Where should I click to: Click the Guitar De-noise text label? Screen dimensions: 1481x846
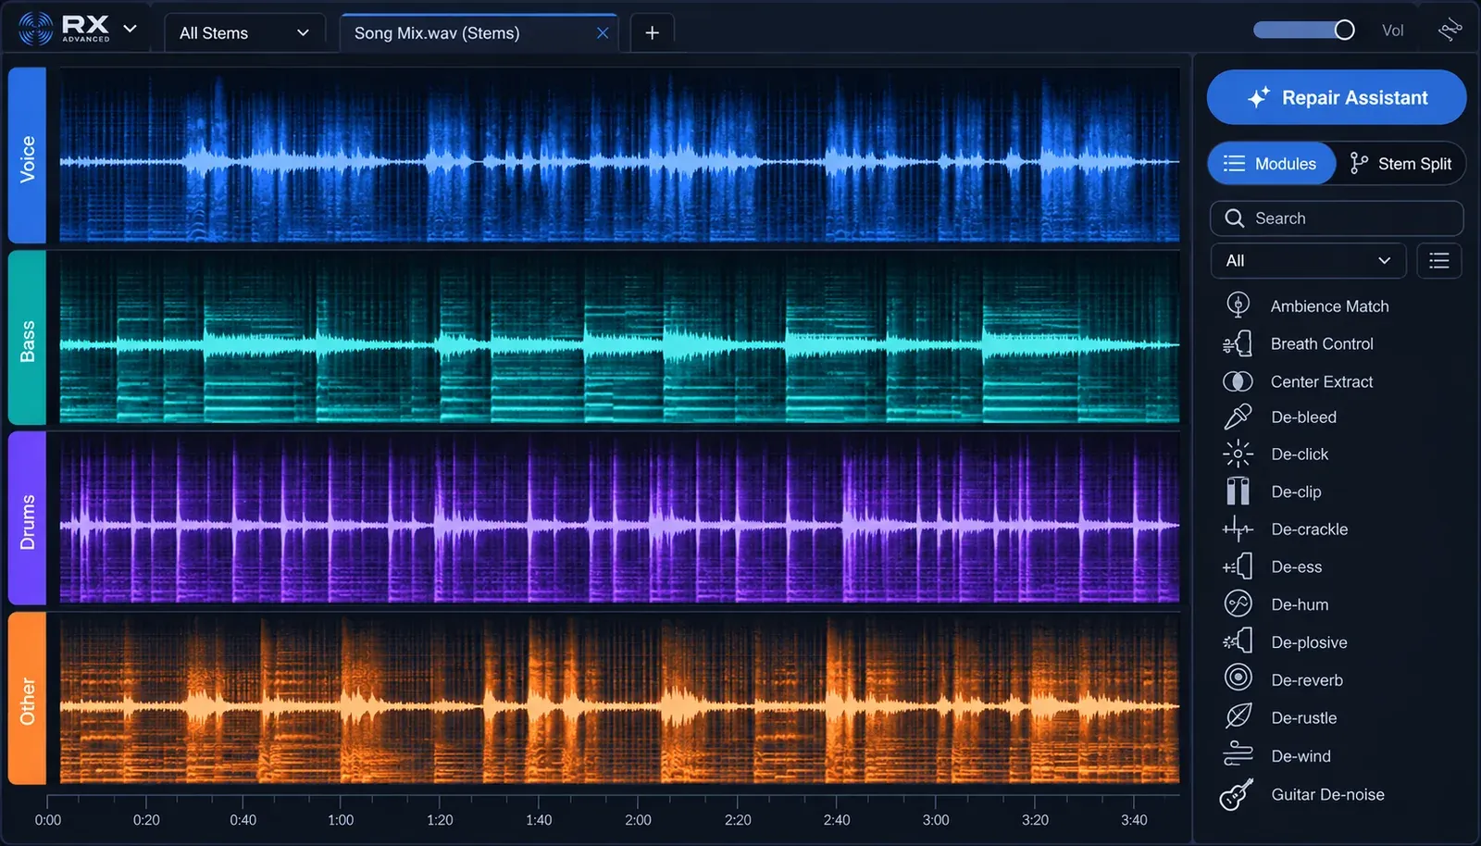(x=1327, y=794)
